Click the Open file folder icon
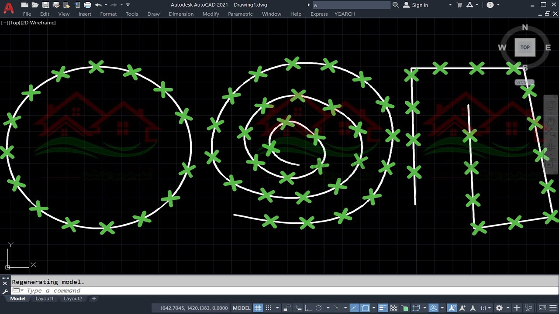Viewport: 559px width, 314px height. tap(35, 5)
